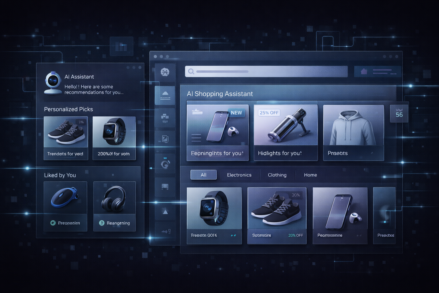
Task: Toggle the circle marker next to Reangrning
Action: click(102, 223)
